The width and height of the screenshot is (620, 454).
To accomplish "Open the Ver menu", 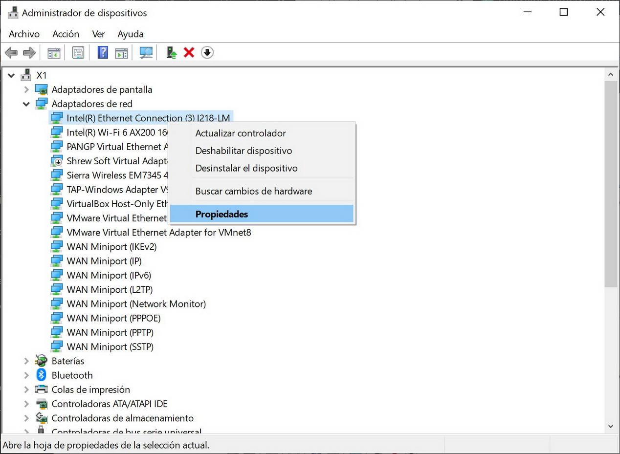I will (98, 34).
